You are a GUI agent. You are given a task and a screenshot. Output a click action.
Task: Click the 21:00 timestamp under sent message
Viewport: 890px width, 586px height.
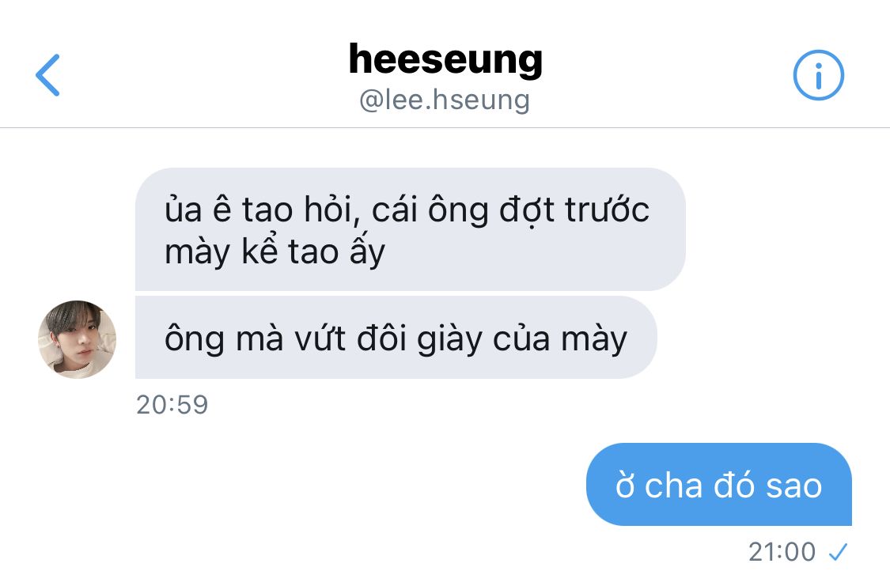click(x=782, y=551)
